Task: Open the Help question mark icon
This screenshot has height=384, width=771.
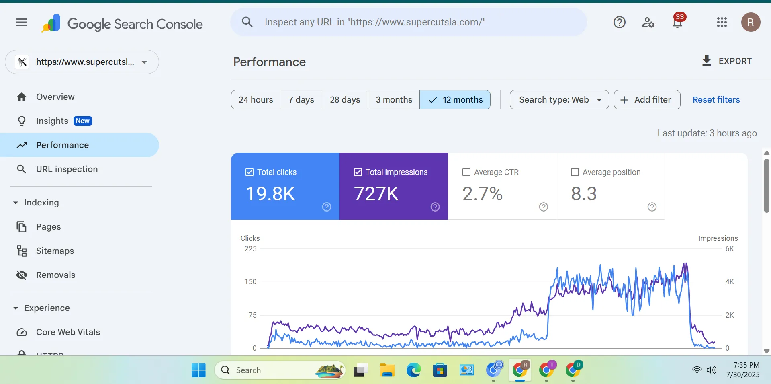Action: (x=619, y=22)
